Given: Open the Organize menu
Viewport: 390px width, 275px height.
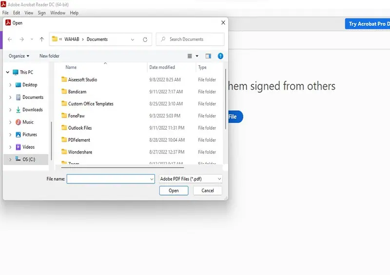Looking at the screenshot, I should [19, 56].
